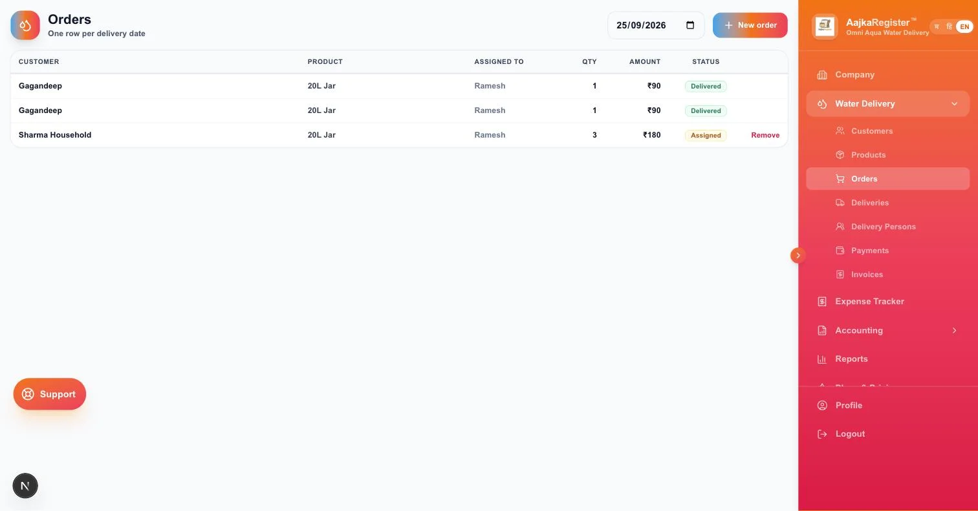Select the EN language option
This screenshot has height=511, width=978.
tap(964, 26)
